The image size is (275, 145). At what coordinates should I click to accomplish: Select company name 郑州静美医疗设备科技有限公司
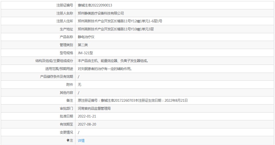point(101,13)
